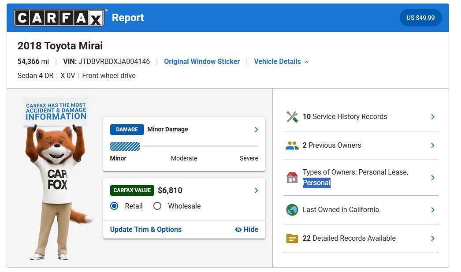
Task: Click the crossed-out eye Hide icon
Action: pos(238,230)
